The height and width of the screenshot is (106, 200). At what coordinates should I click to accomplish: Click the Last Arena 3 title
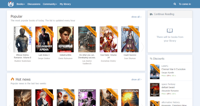(x=44, y=55)
